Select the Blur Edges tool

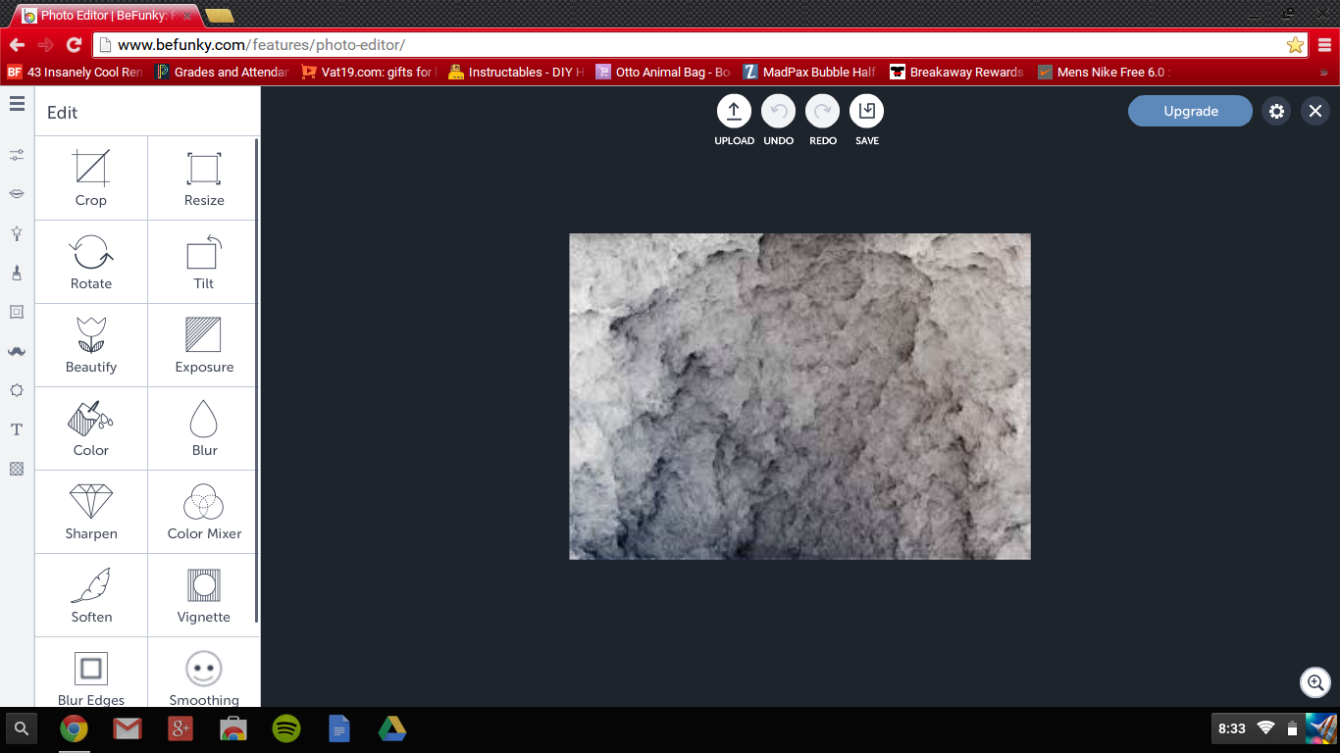pos(91,674)
